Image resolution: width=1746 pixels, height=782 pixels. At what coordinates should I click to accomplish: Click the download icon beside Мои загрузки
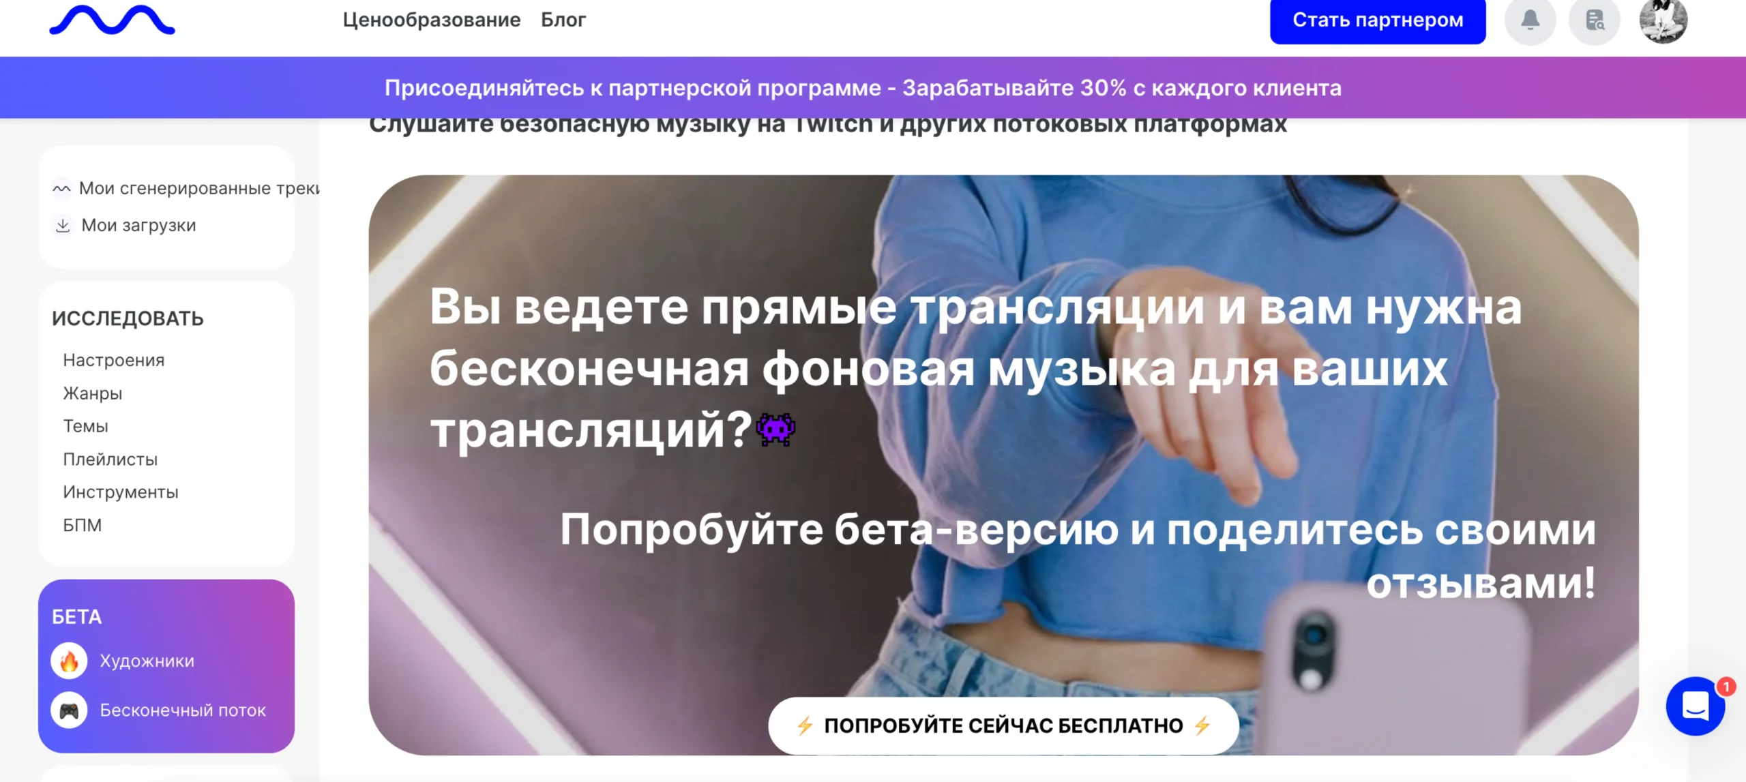click(63, 225)
